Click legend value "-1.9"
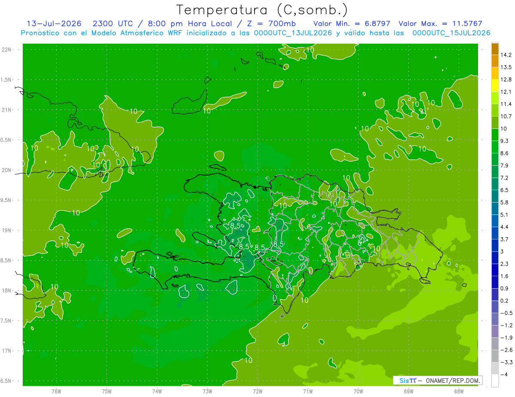The height and width of the screenshot is (397, 515). click(506, 337)
